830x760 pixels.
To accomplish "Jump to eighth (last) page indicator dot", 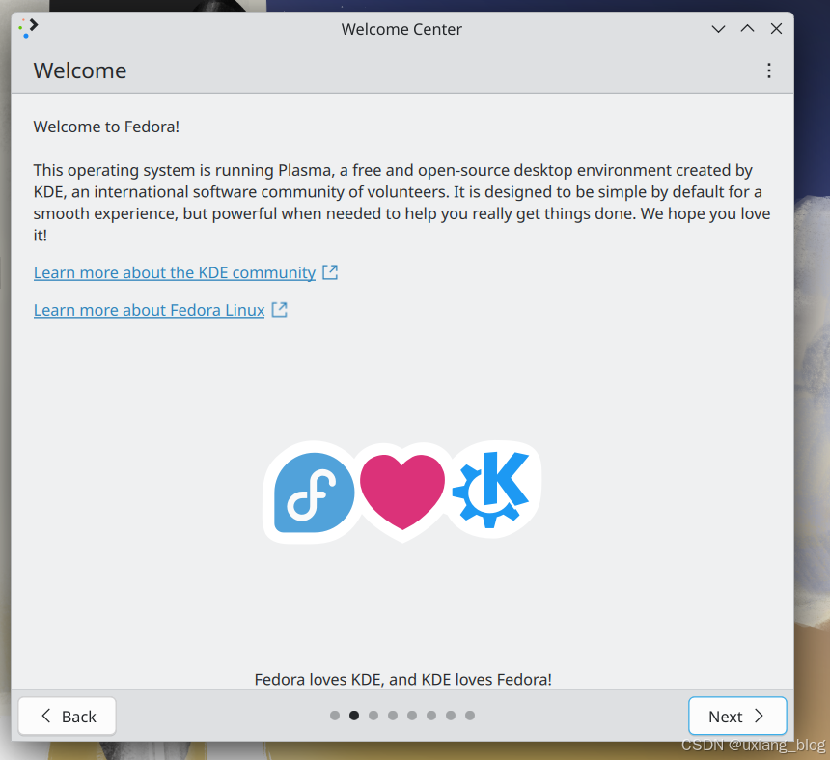I will coord(470,716).
